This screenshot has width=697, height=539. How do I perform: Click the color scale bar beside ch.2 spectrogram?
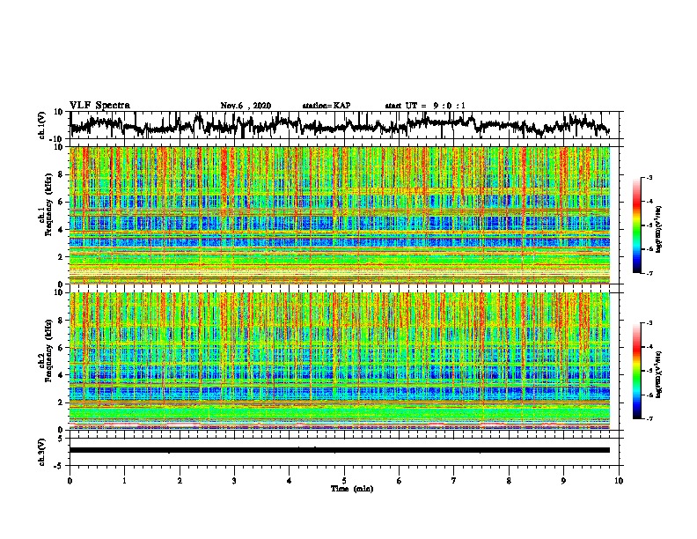tap(636, 371)
